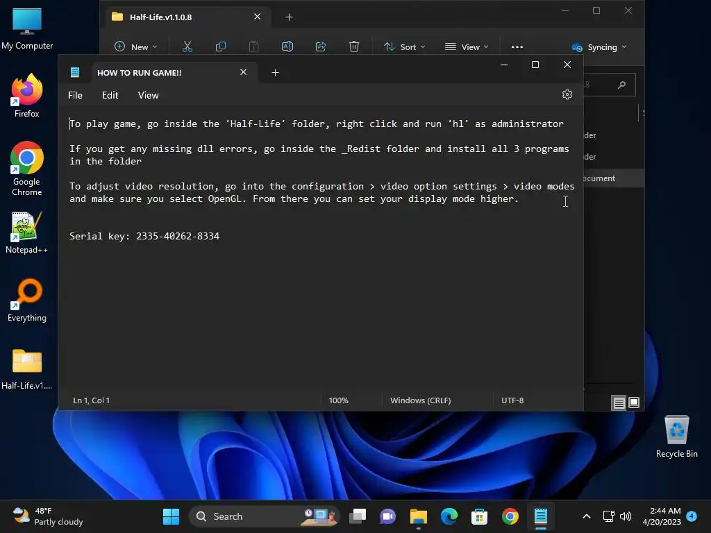Open the Edit menu in Notepad
711x533 pixels.
[x=110, y=95]
